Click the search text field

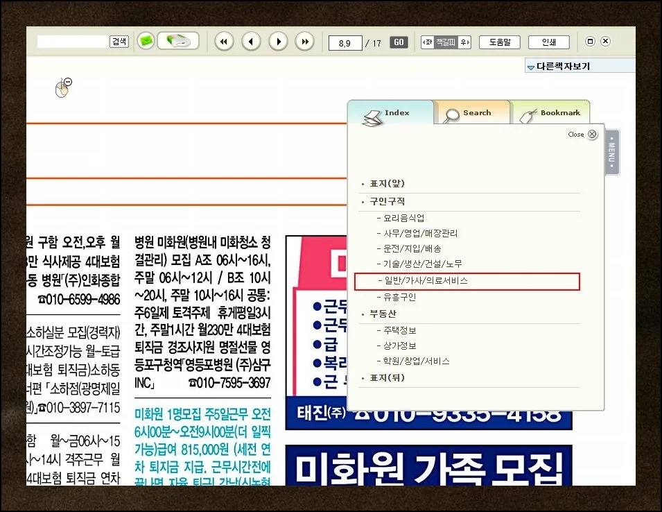pos(73,42)
